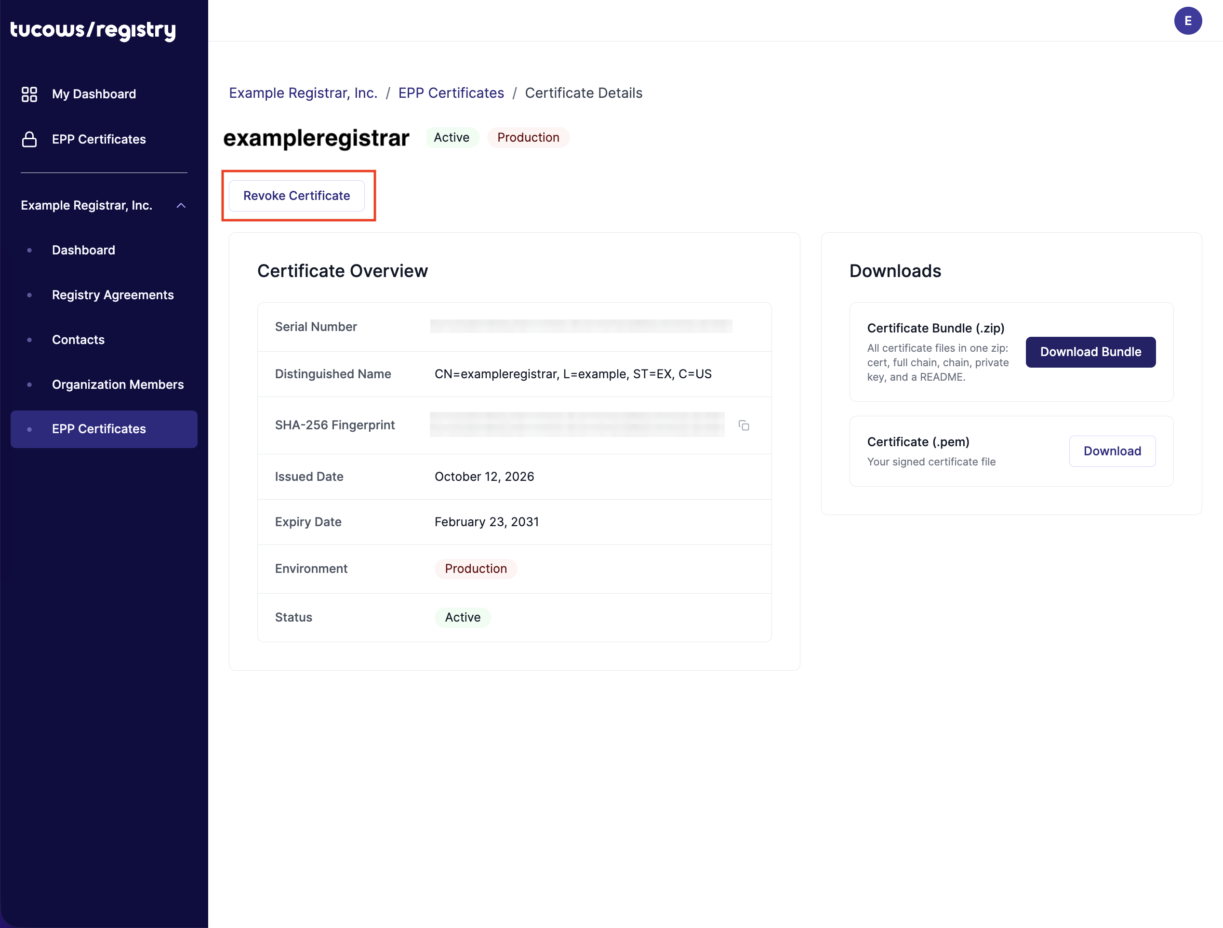Click the blurred Serial Number value

[x=581, y=327]
